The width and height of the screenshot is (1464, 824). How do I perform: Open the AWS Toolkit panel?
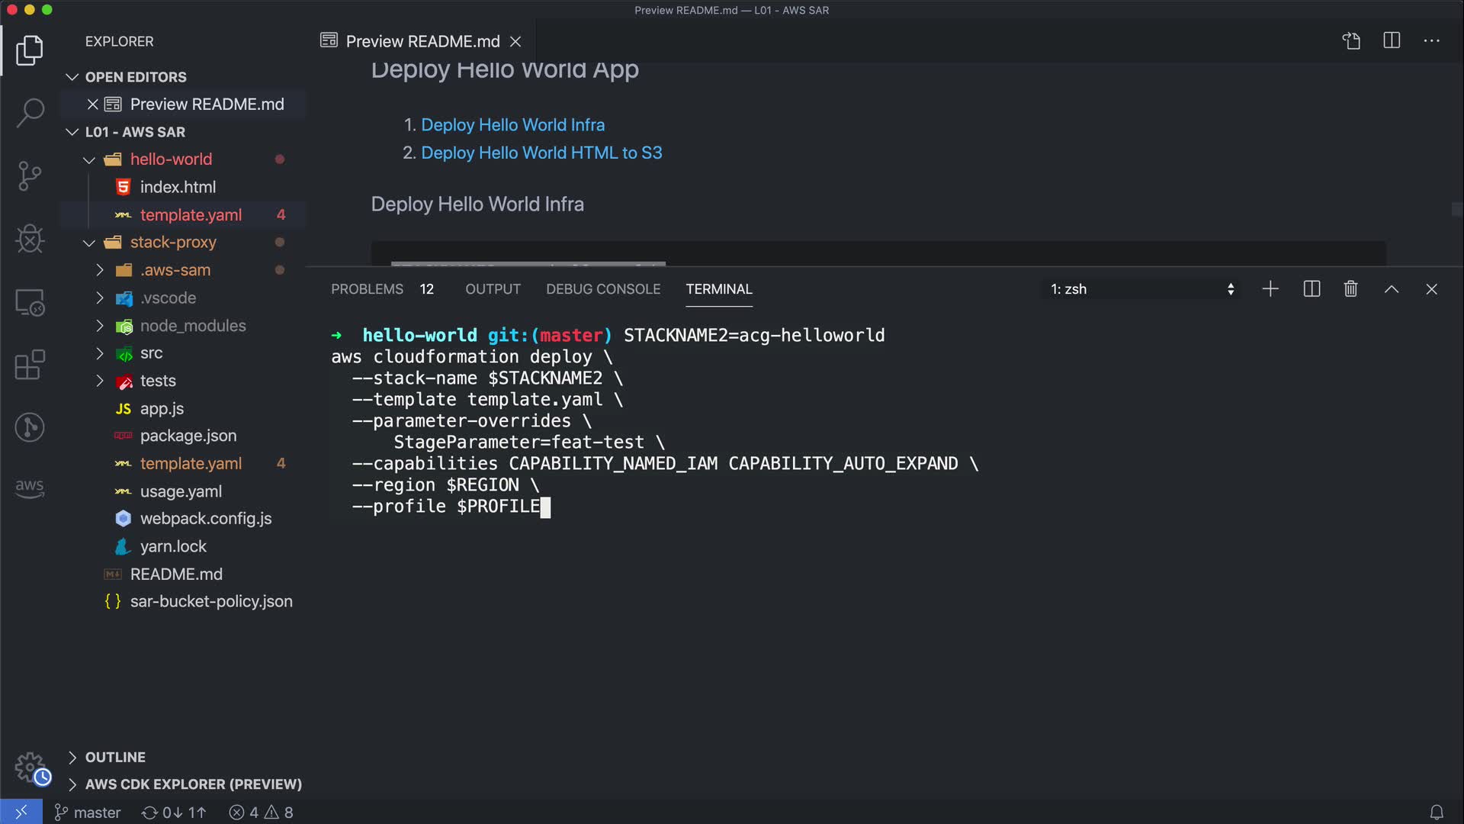point(30,488)
